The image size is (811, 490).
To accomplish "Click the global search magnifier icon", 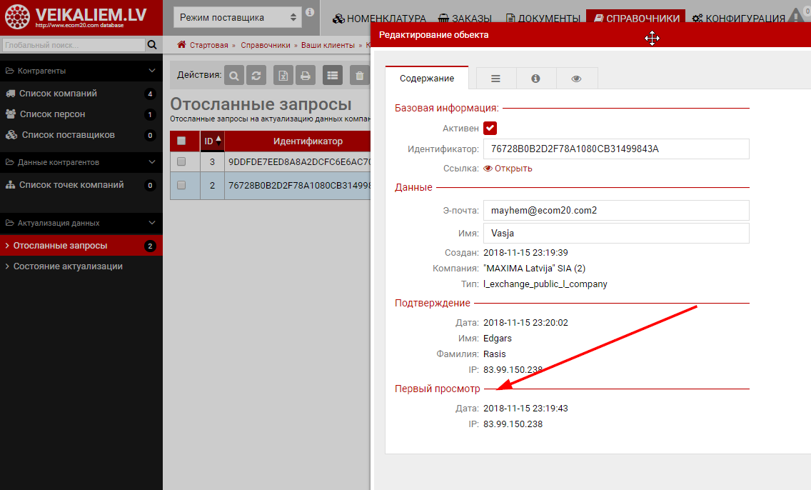I will pyautogui.click(x=152, y=45).
